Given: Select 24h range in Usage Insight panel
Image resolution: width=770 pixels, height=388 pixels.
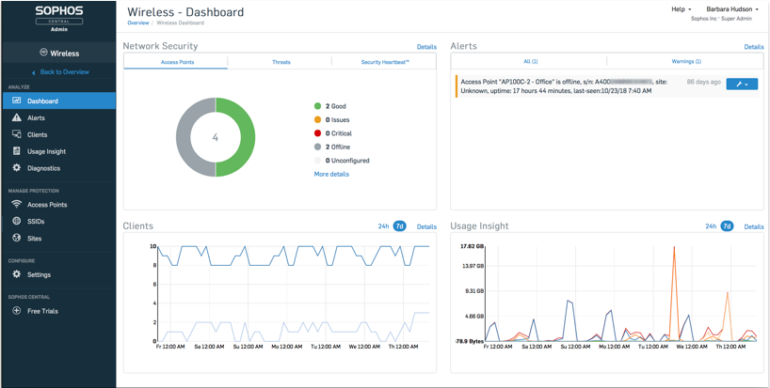Looking at the screenshot, I should click(x=711, y=226).
